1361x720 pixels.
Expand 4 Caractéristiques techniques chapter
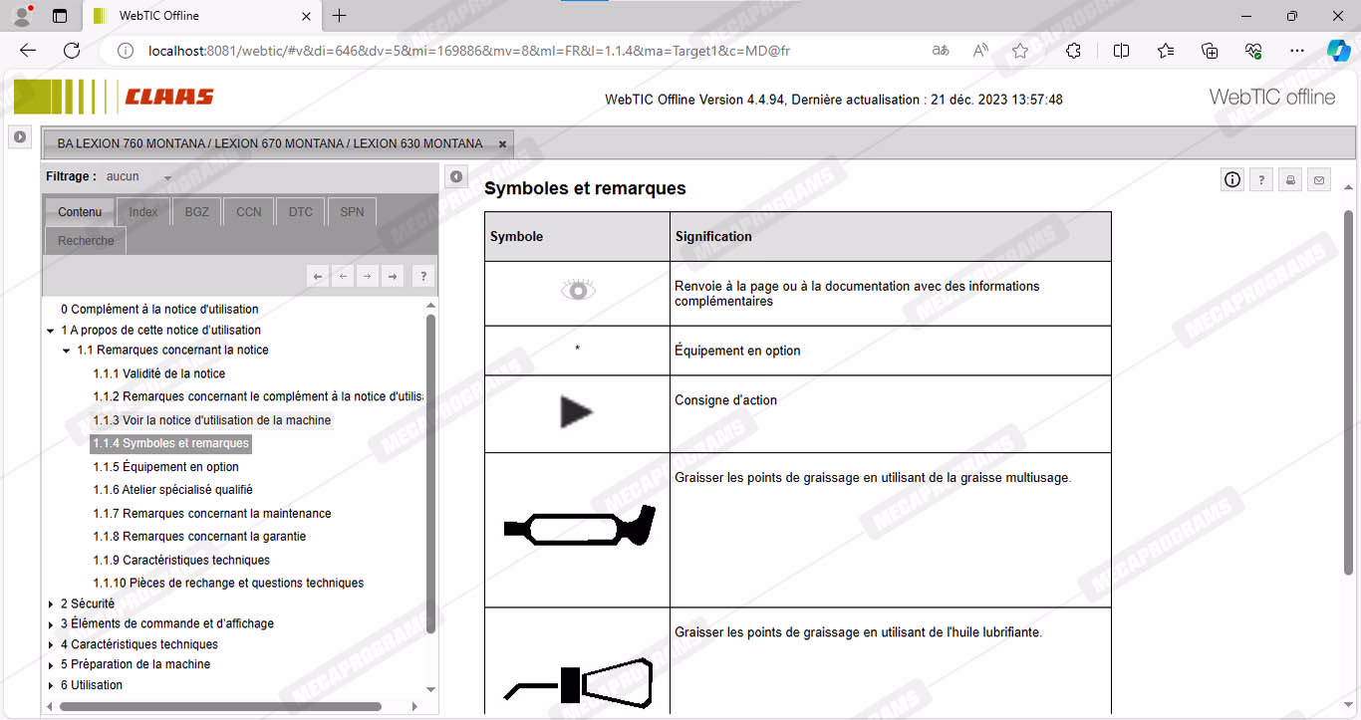coord(52,644)
